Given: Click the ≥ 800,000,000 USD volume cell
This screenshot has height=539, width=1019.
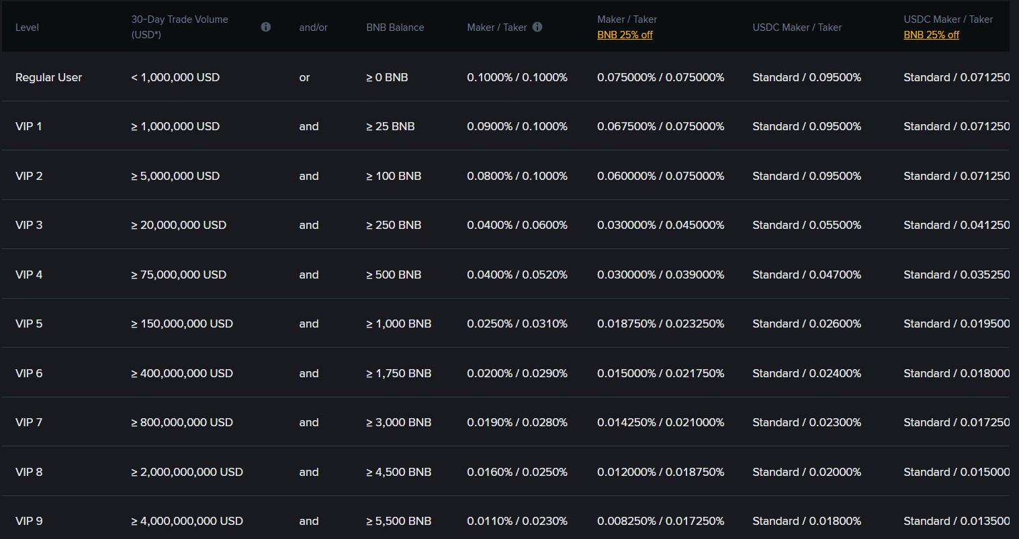Looking at the screenshot, I should [x=182, y=422].
